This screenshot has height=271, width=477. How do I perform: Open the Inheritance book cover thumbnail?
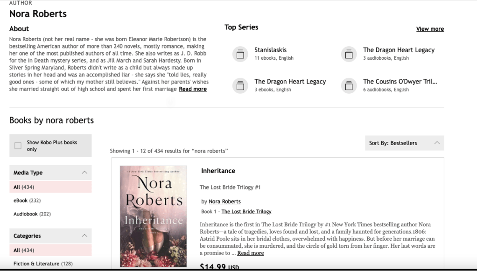(153, 216)
